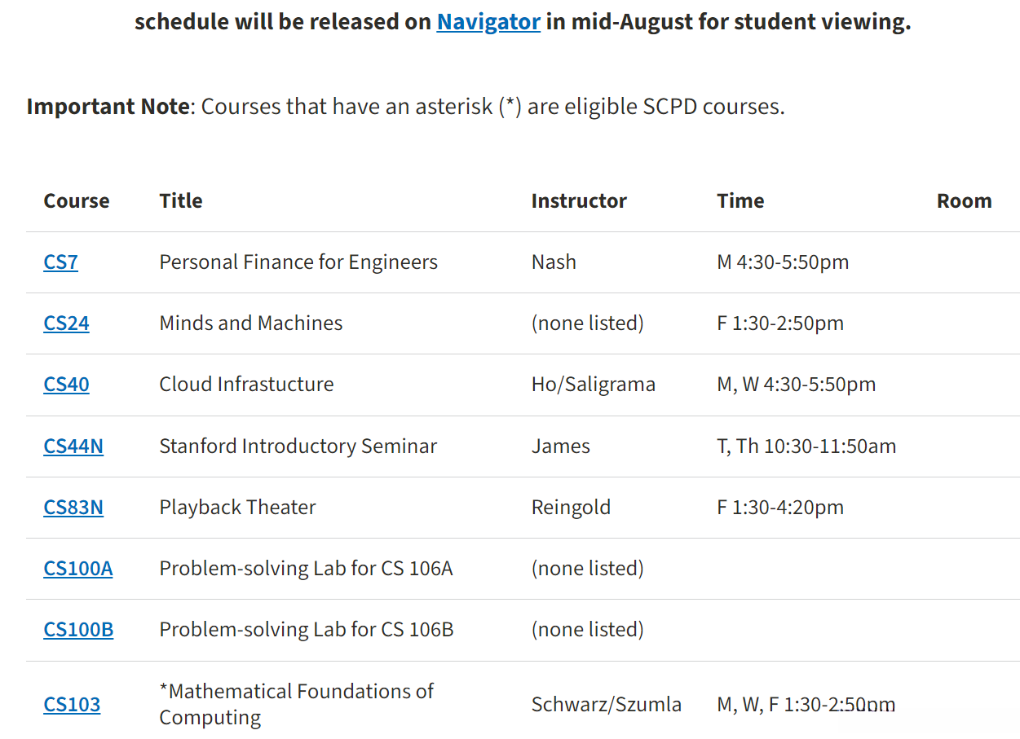Open the CS44N course link
The image size is (1020, 739).
tap(73, 446)
